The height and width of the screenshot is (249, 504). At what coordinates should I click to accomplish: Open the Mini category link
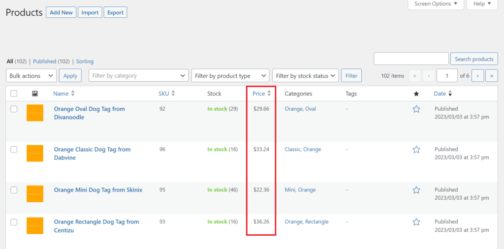coord(290,190)
